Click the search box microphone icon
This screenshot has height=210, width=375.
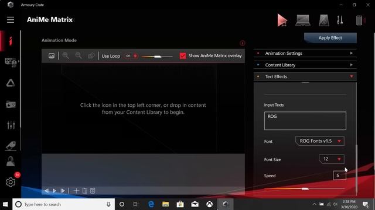[x=108, y=204]
